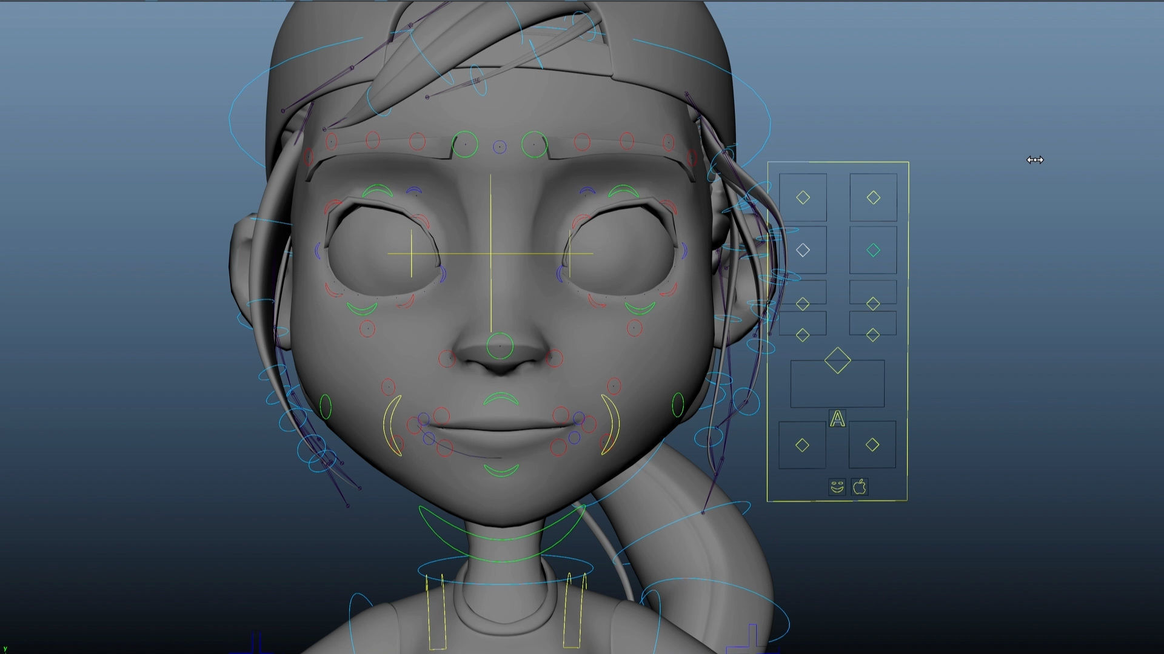The width and height of the screenshot is (1164, 654).
Task: Select red cheek circle below screen-left eye
Action: tap(367, 329)
